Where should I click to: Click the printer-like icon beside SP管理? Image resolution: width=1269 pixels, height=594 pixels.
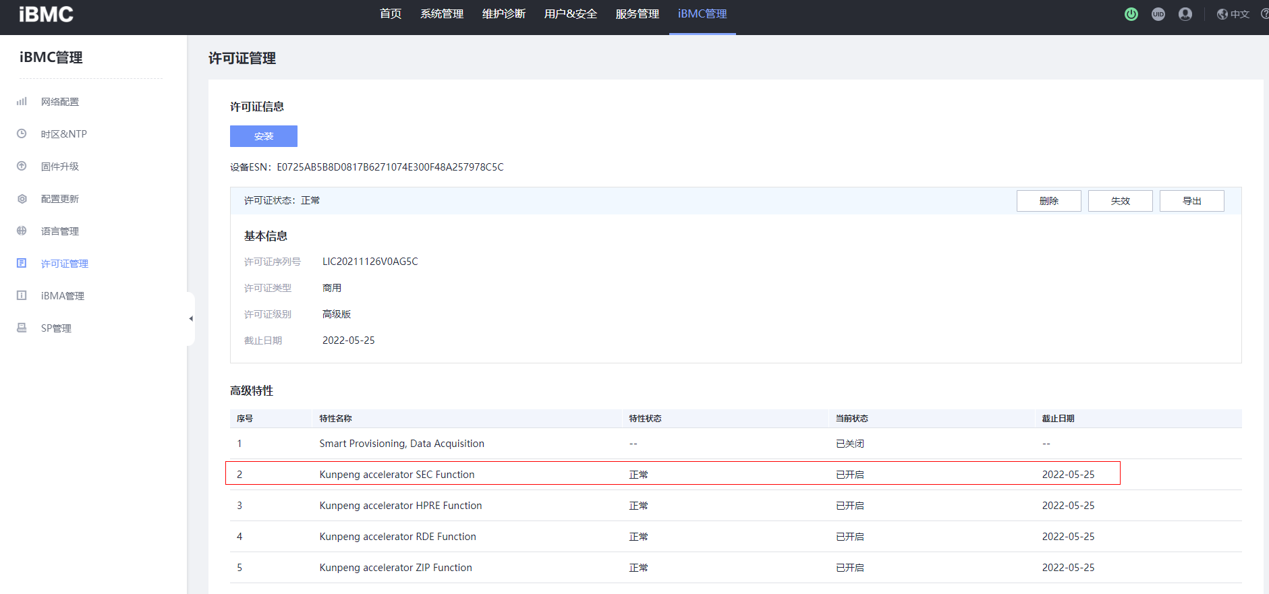click(22, 328)
